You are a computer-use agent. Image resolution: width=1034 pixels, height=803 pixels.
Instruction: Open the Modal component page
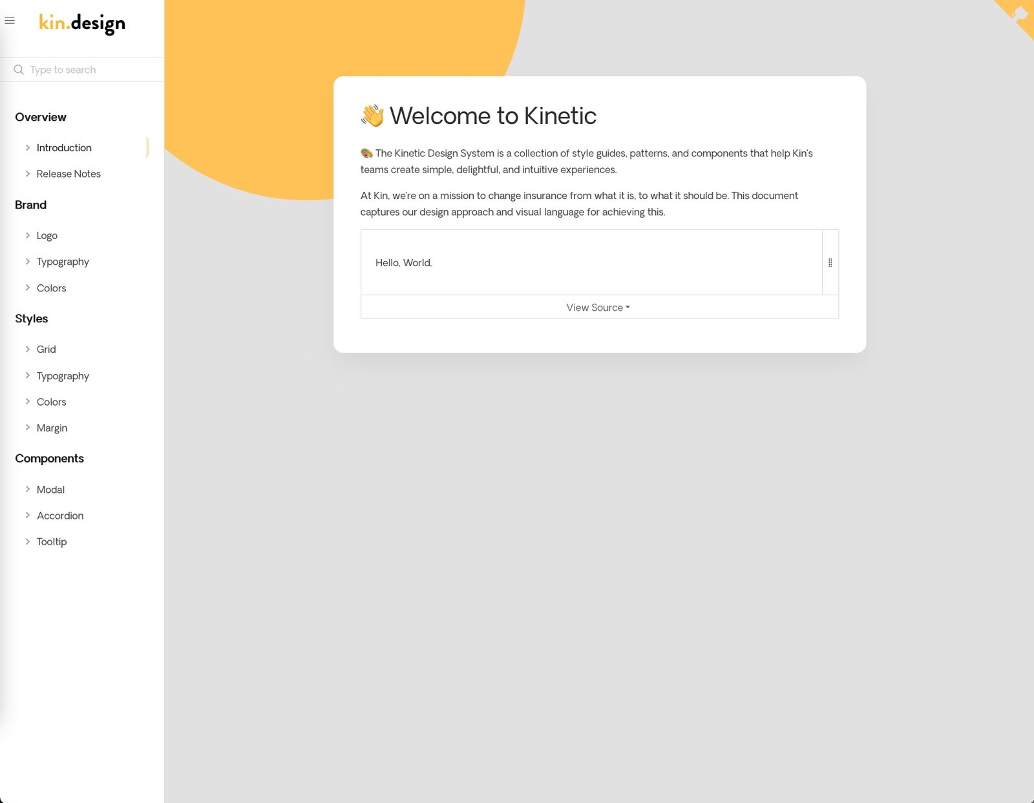[x=51, y=490]
